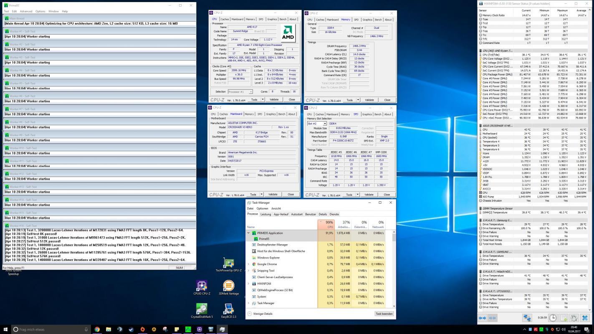The height and width of the screenshot is (334, 594).
Task: Open Prime95 Test menu
Action: coord(6,11)
